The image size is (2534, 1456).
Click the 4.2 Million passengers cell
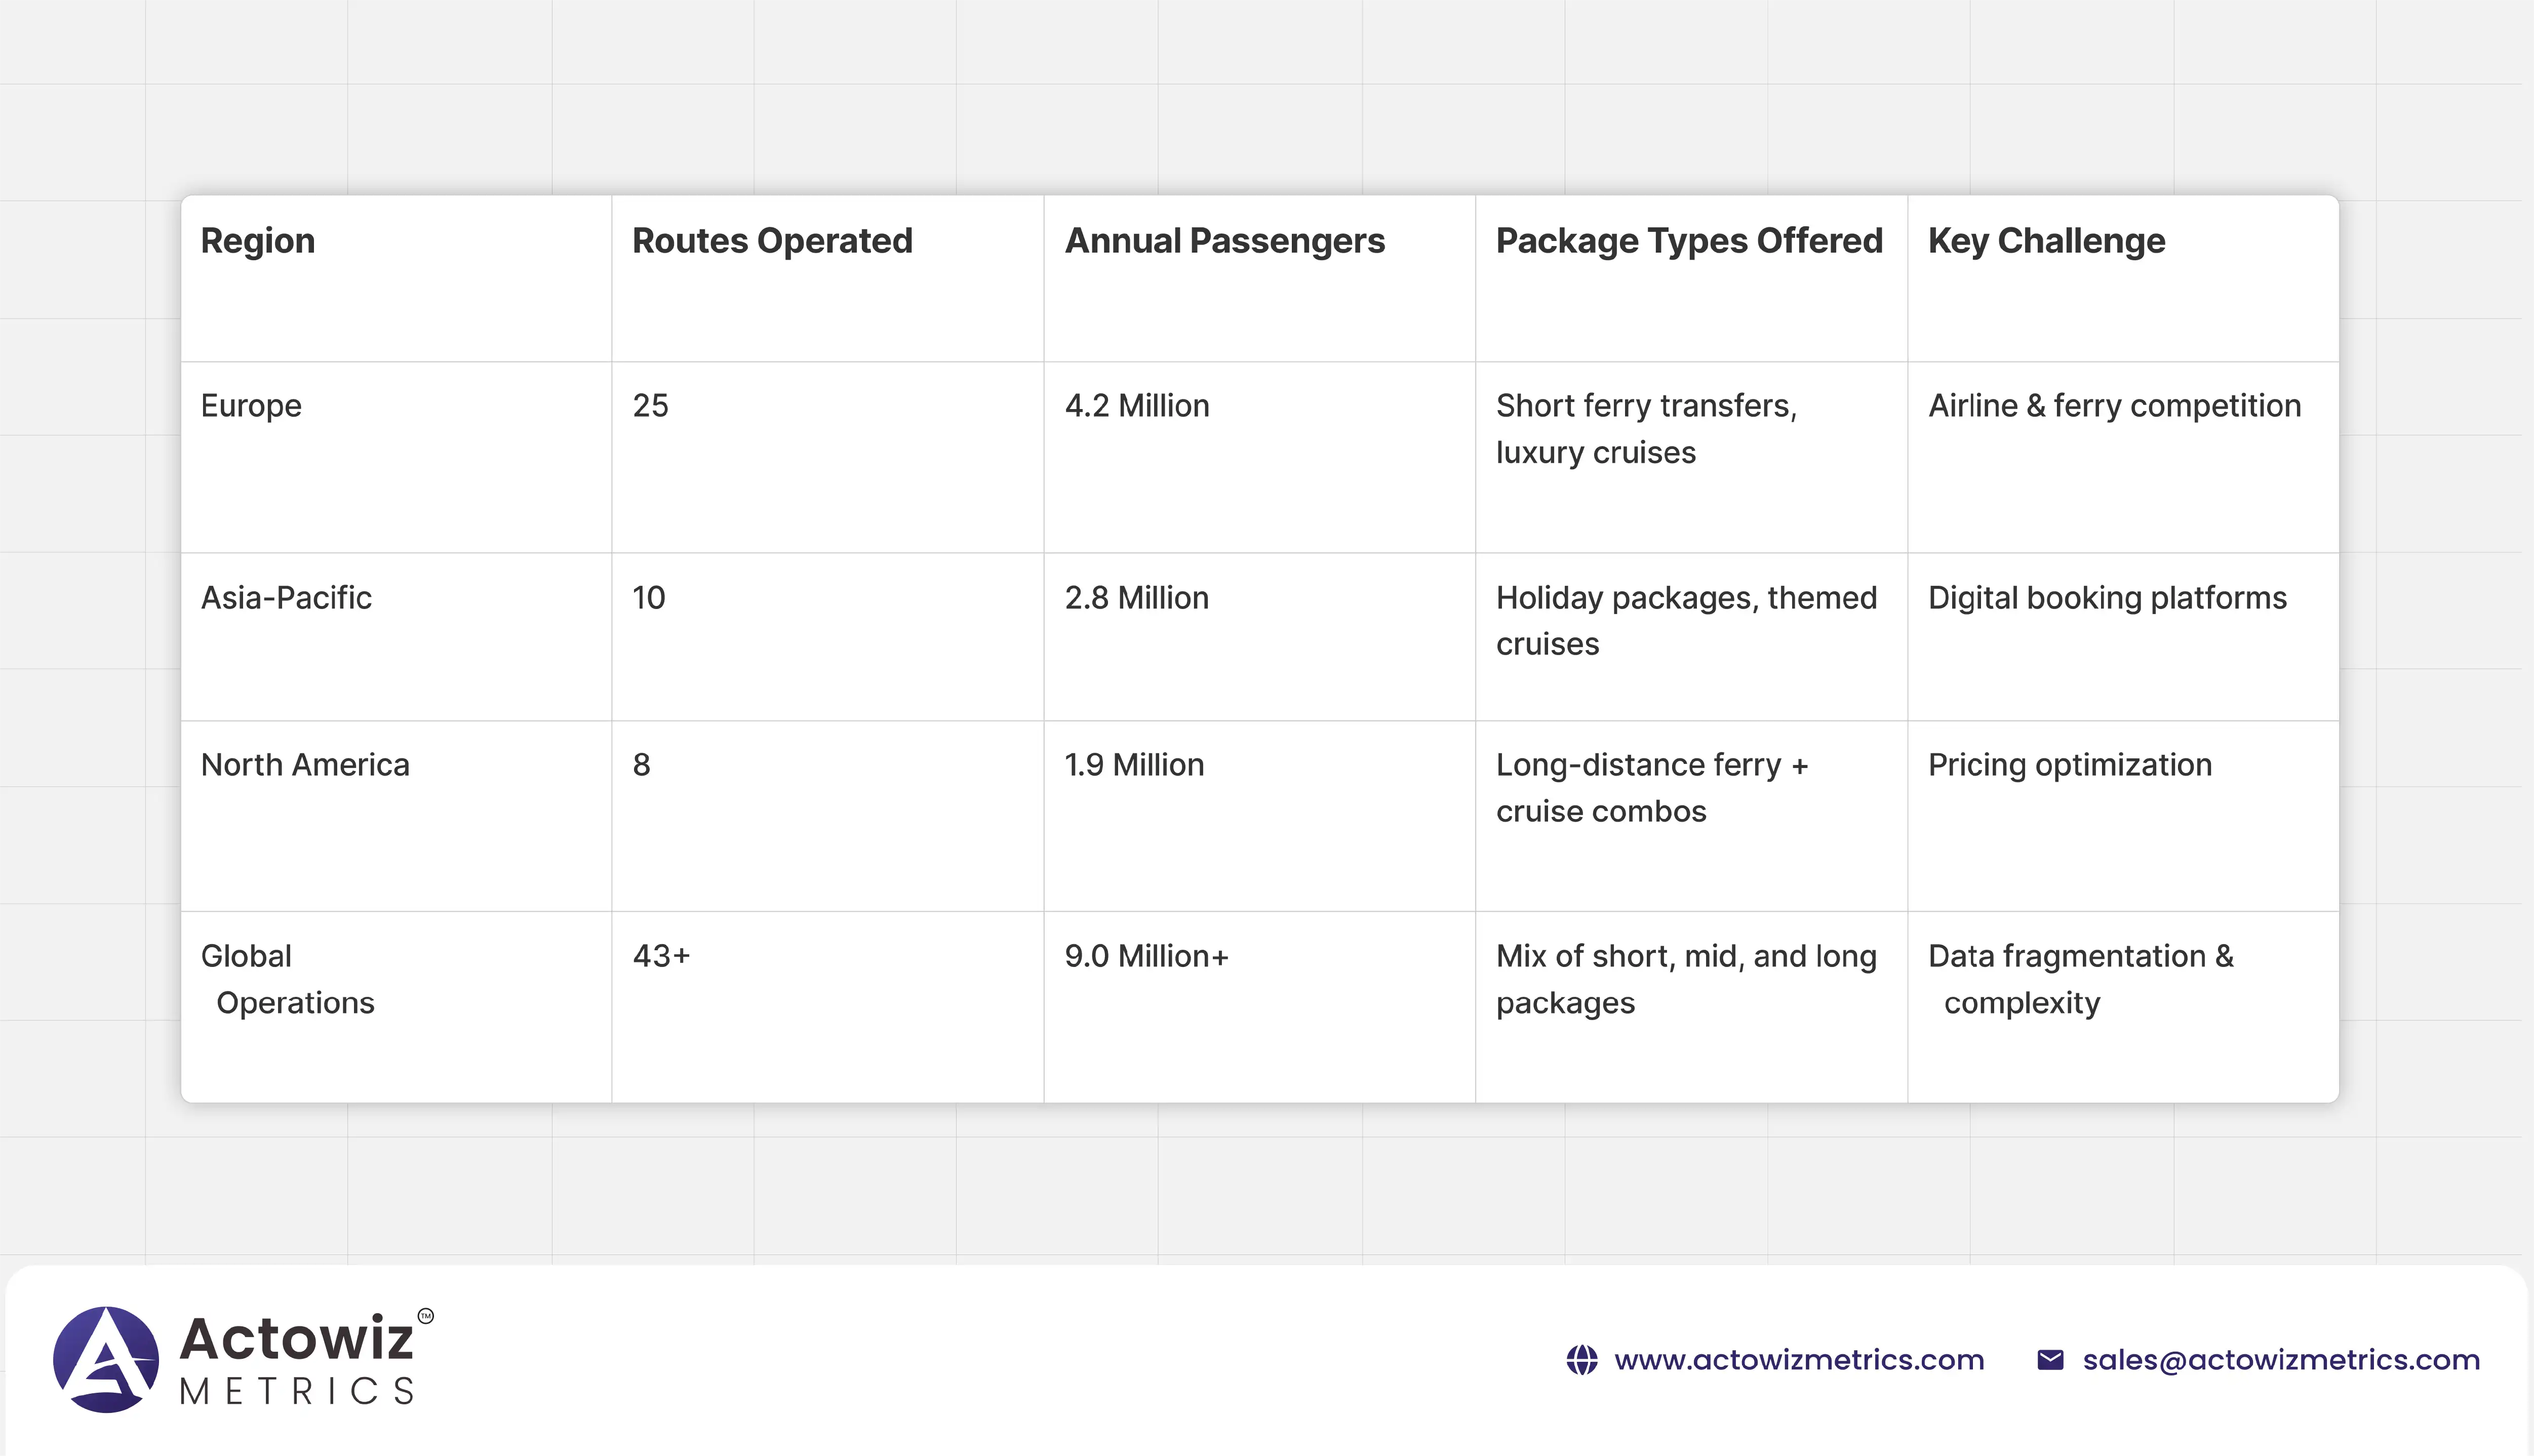1136,406
